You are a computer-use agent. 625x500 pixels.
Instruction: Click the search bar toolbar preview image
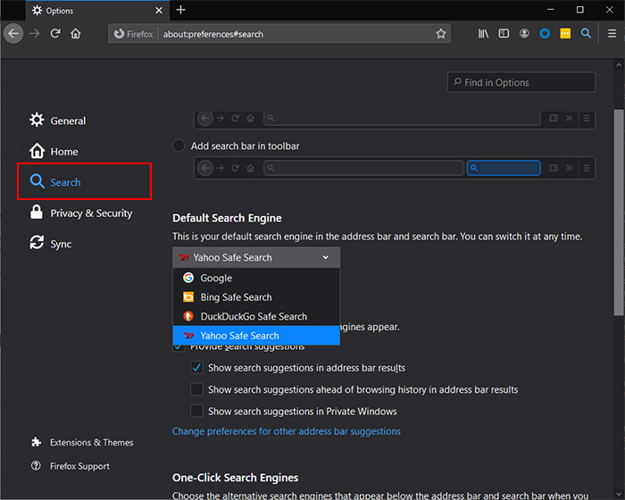click(395, 168)
